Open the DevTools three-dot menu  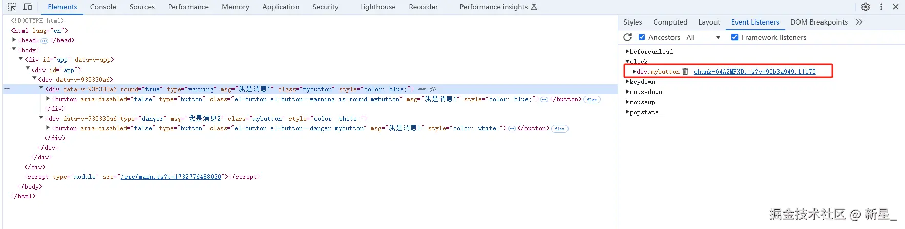(x=881, y=7)
